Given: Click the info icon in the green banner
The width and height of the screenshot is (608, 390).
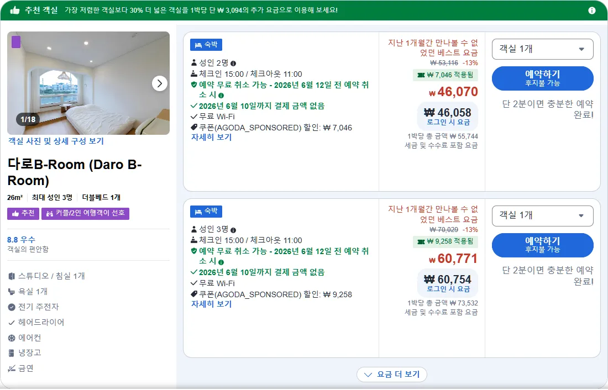Looking at the screenshot, I should 592,10.
